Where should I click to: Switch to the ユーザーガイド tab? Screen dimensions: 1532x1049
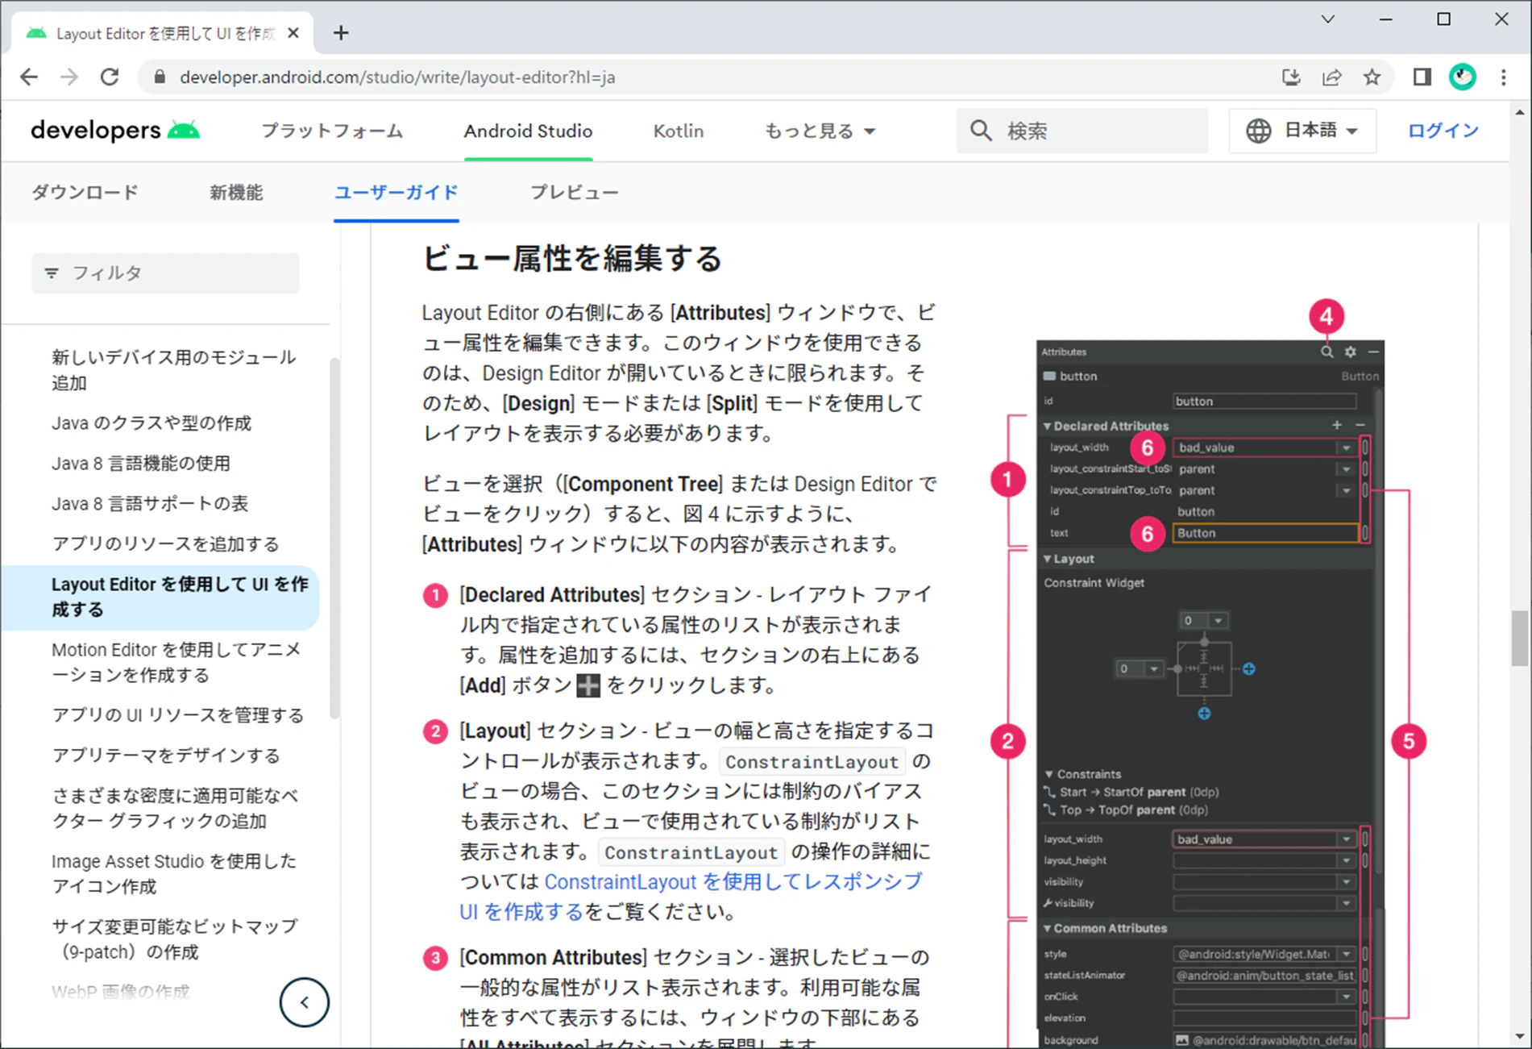tap(396, 193)
